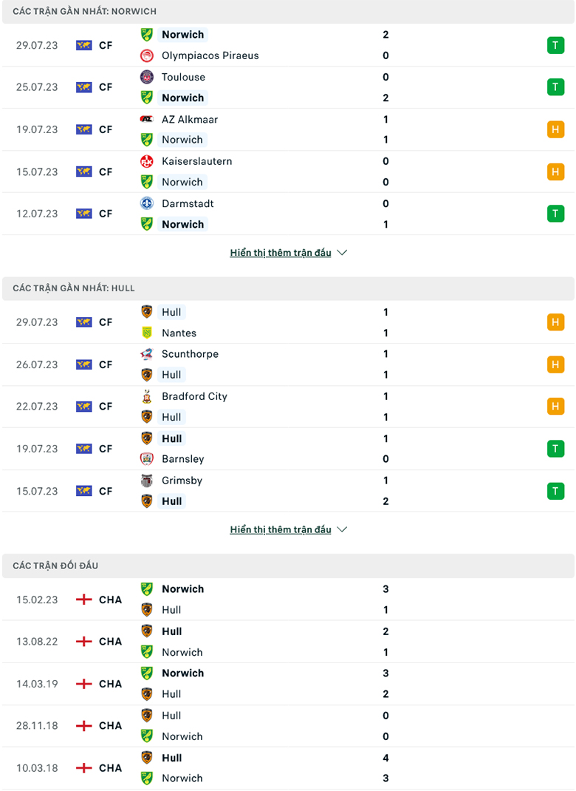576x791 pixels.
Task: Open the 10.03.18 Hull 4-3 Norwich match
Action: click(288, 768)
